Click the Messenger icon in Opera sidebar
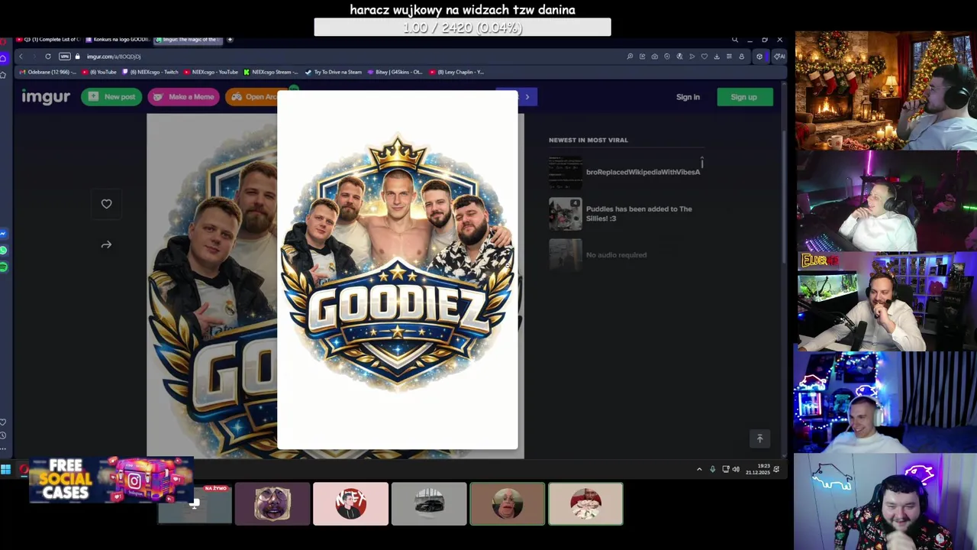977x550 pixels. (x=4, y=234)
